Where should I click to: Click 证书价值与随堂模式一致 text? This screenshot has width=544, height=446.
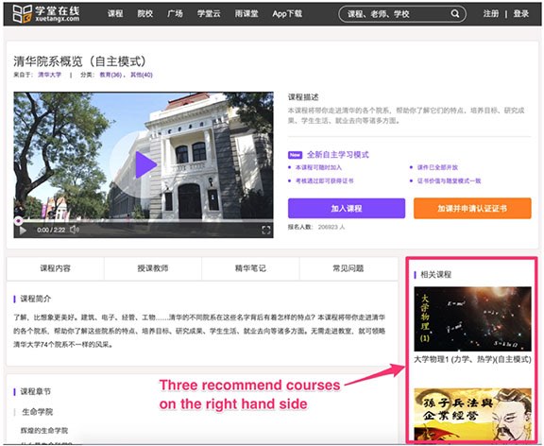point(449,180)
